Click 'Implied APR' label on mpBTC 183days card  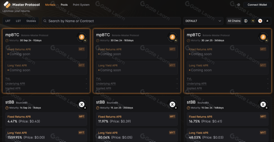point(104,88)
